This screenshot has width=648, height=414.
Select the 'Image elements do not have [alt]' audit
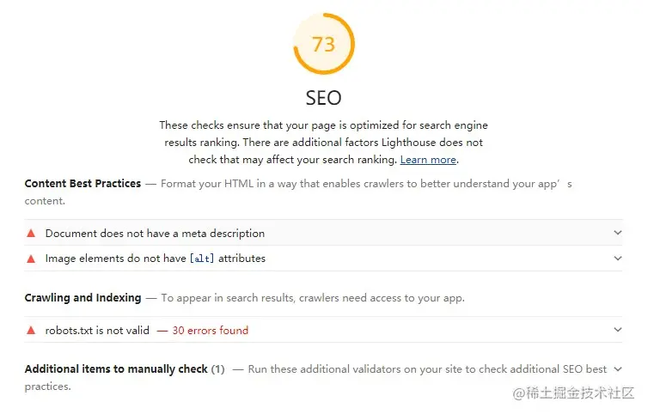point(155,259)
